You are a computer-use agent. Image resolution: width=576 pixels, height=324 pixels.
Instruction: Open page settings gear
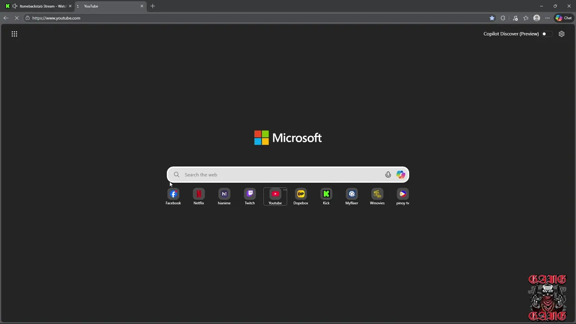[x=562, y=34]
